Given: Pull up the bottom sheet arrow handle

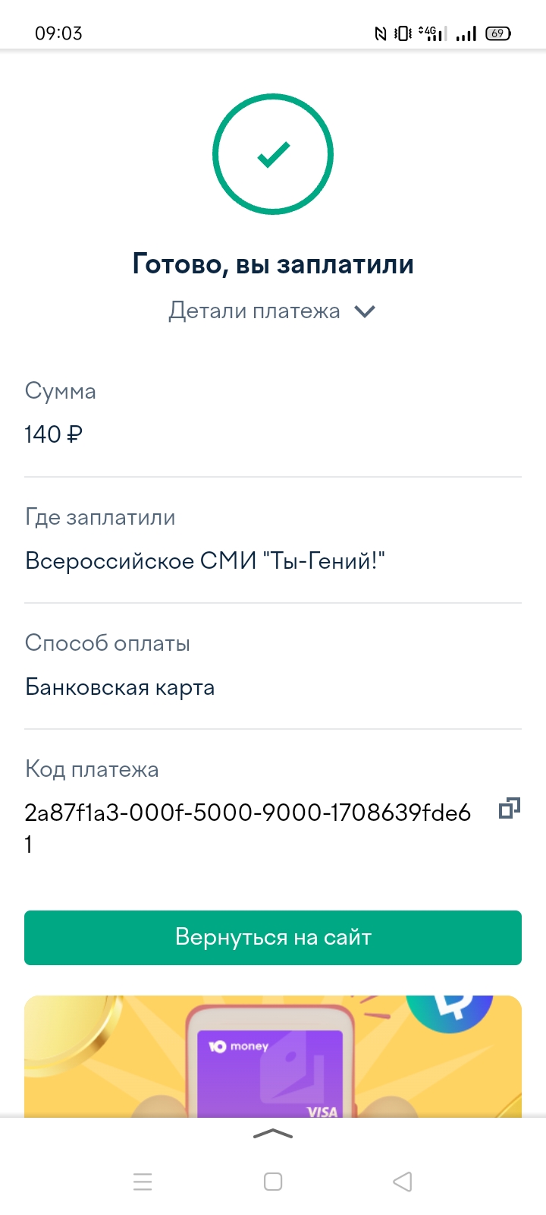Looking at the screenshot, I should [x=273, y=1135].
